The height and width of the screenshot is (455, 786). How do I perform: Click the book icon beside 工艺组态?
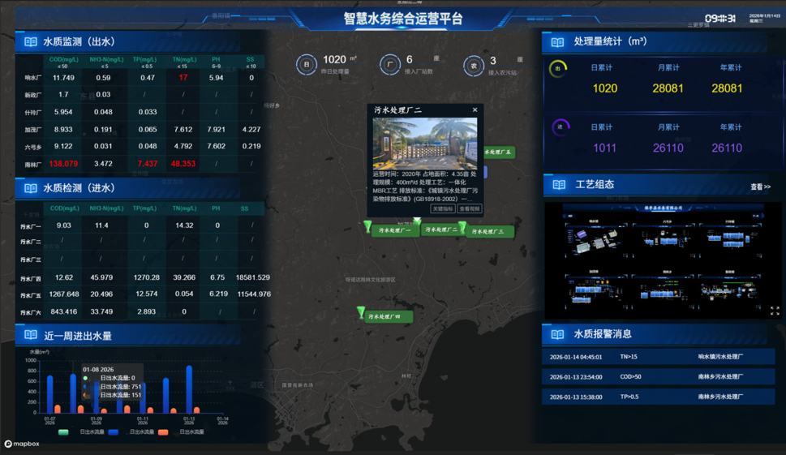[559, 185]
